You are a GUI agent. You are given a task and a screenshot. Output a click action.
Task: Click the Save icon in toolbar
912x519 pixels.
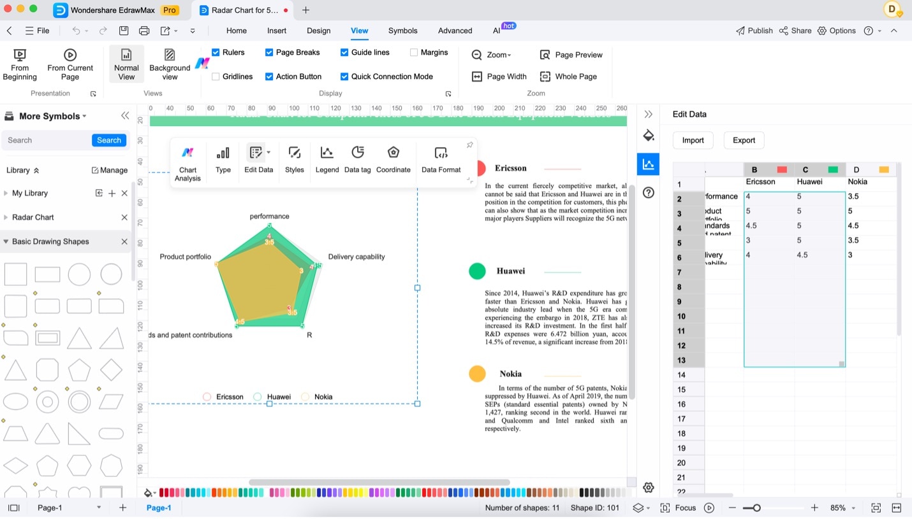click(124, 31)
